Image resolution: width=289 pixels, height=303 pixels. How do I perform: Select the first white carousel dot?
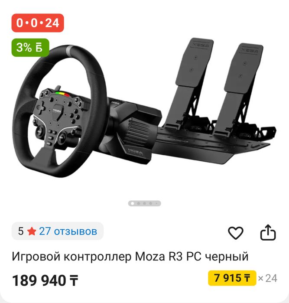132,203
